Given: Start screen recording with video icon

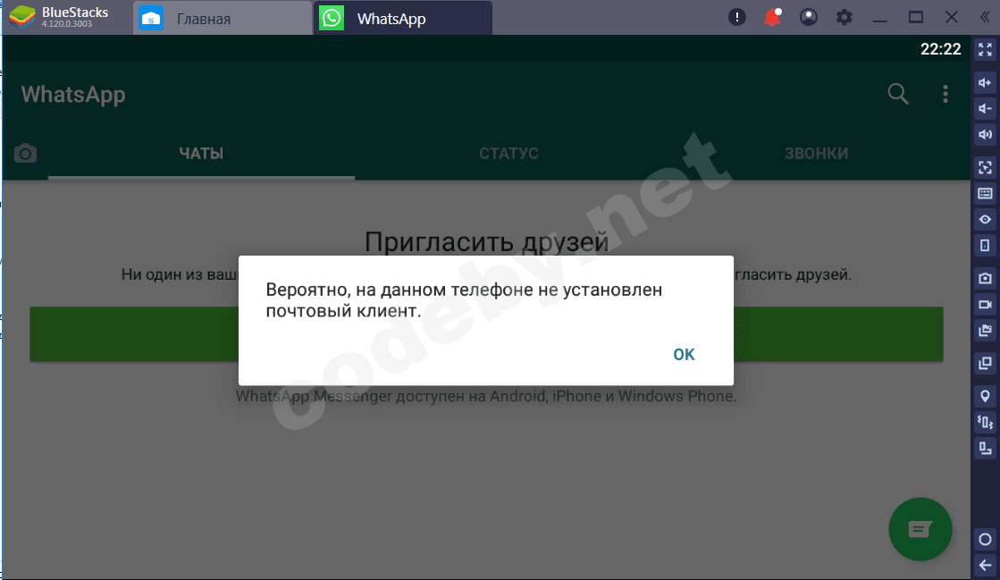Looking at the screenshot, I should click(x=986, y=305).
